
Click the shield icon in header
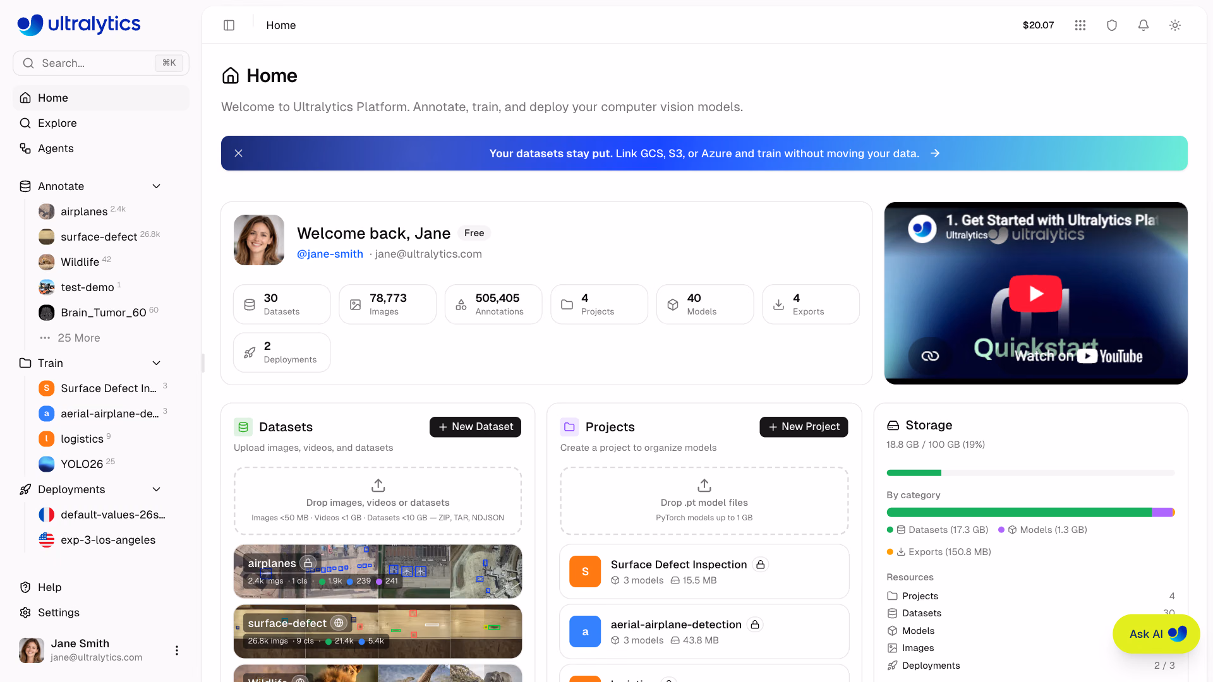pyautogui.click(x=1112, y=25)
